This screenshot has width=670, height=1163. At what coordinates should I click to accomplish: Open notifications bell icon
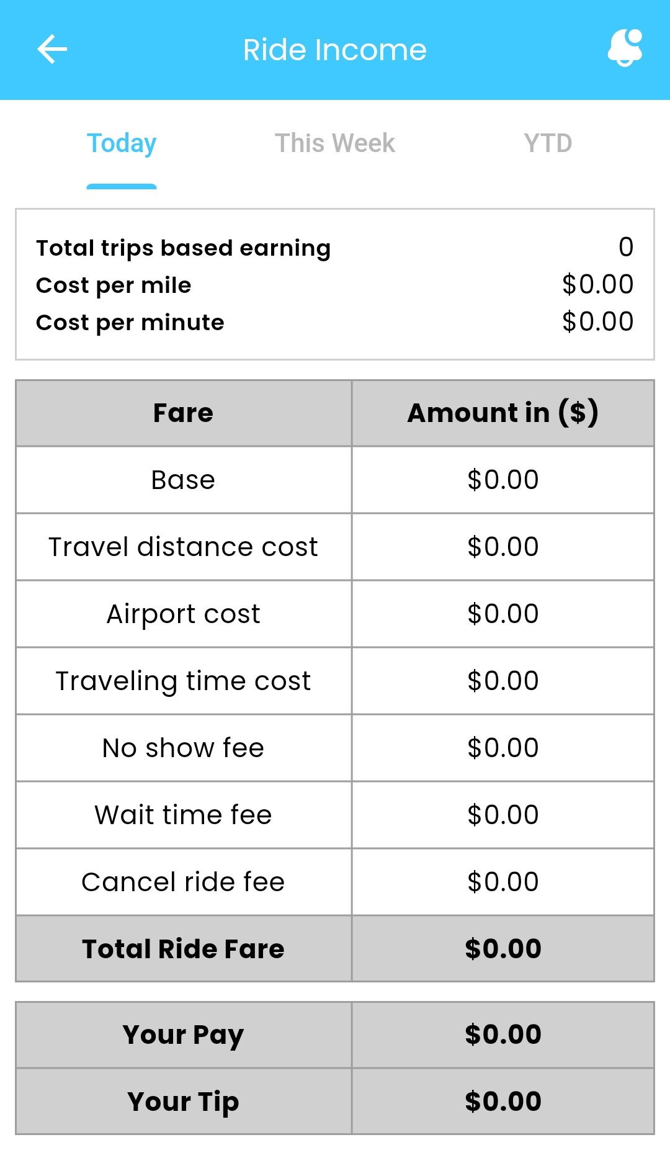(x=624, y=48)
